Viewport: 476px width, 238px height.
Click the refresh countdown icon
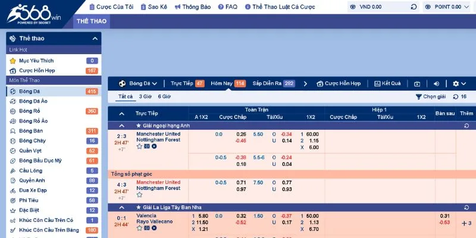point(456,97)
